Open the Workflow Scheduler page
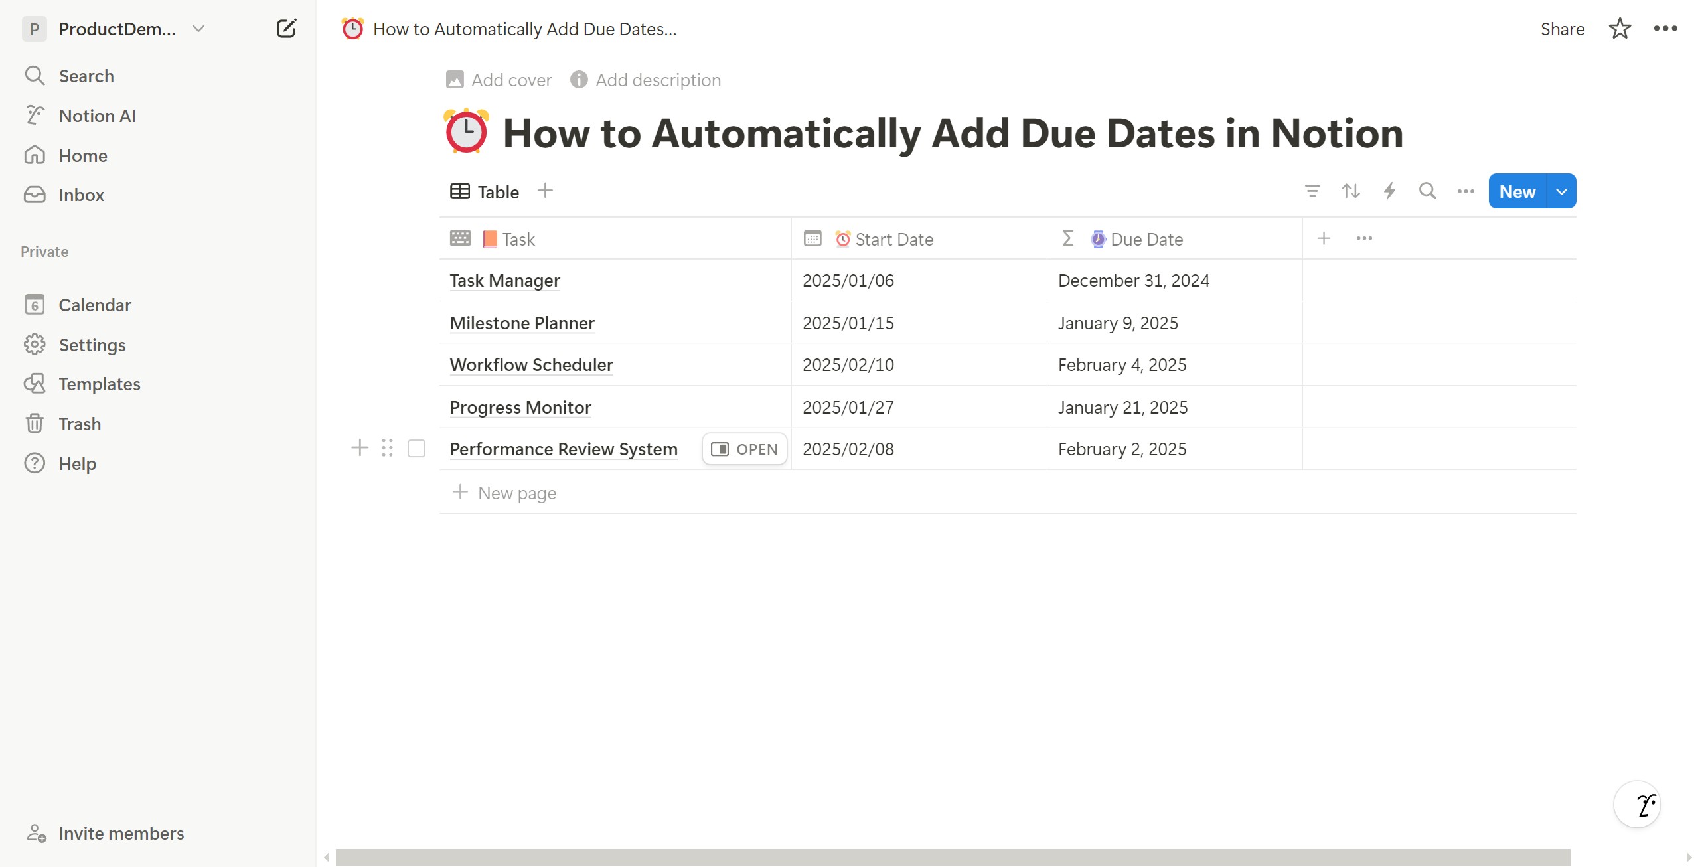This screenshot has height=867, width=1700. click(x=531, y=365)
